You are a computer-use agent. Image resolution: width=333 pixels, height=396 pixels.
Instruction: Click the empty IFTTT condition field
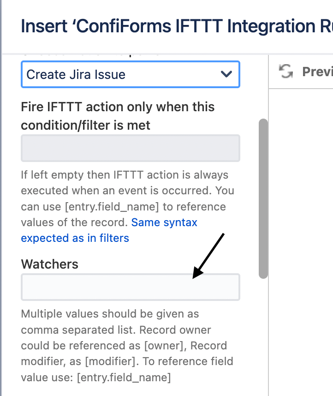point(130,148)
